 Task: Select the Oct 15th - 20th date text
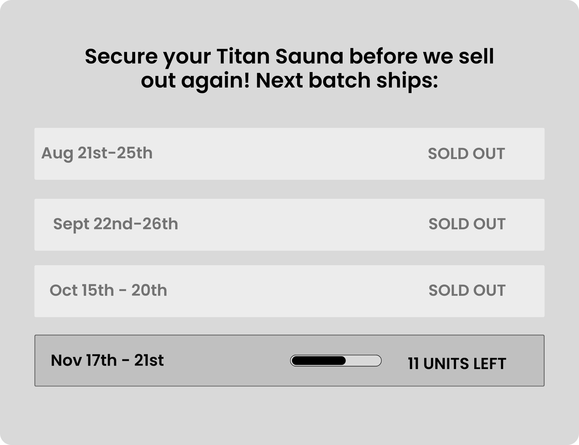pyautogui.click(x=108, y=290)
